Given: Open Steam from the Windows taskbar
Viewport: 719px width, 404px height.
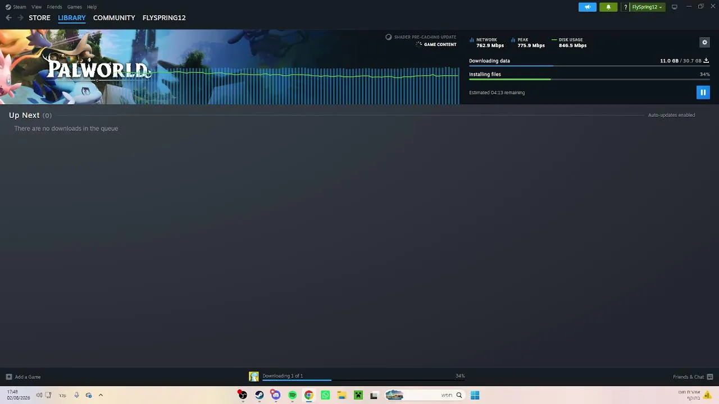Looking at the screenshot, I should [259, 395].
